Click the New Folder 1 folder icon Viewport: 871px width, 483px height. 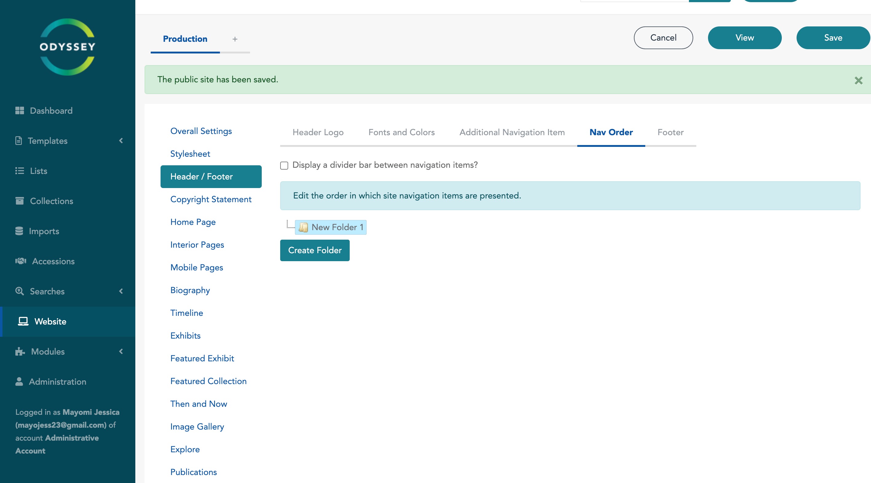(x=303, y=227)
